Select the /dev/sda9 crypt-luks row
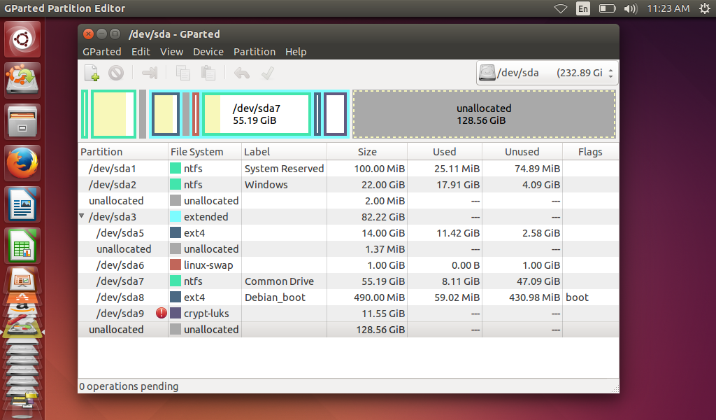Image resolution: width=716 pixels, height=420 pixels. click(348, 313)
